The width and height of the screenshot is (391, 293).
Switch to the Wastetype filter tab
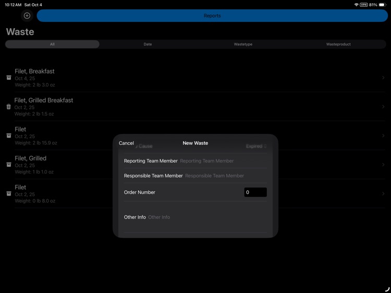(x=243, y=44)
